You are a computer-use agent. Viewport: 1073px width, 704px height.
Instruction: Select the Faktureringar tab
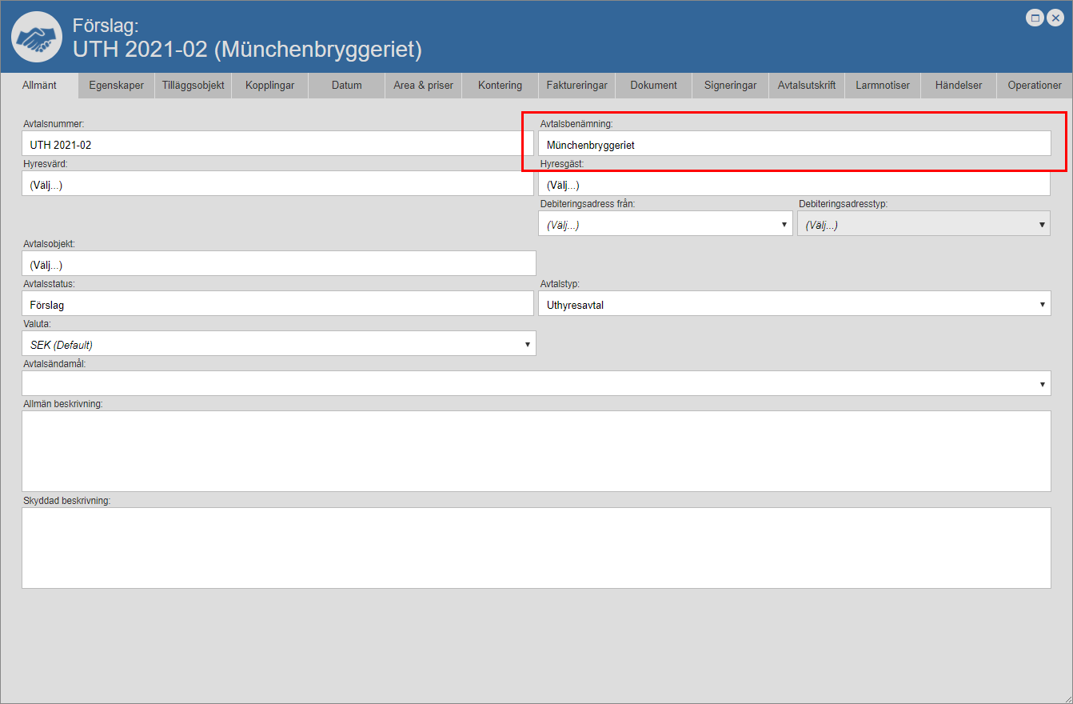[x=576, y=86]
